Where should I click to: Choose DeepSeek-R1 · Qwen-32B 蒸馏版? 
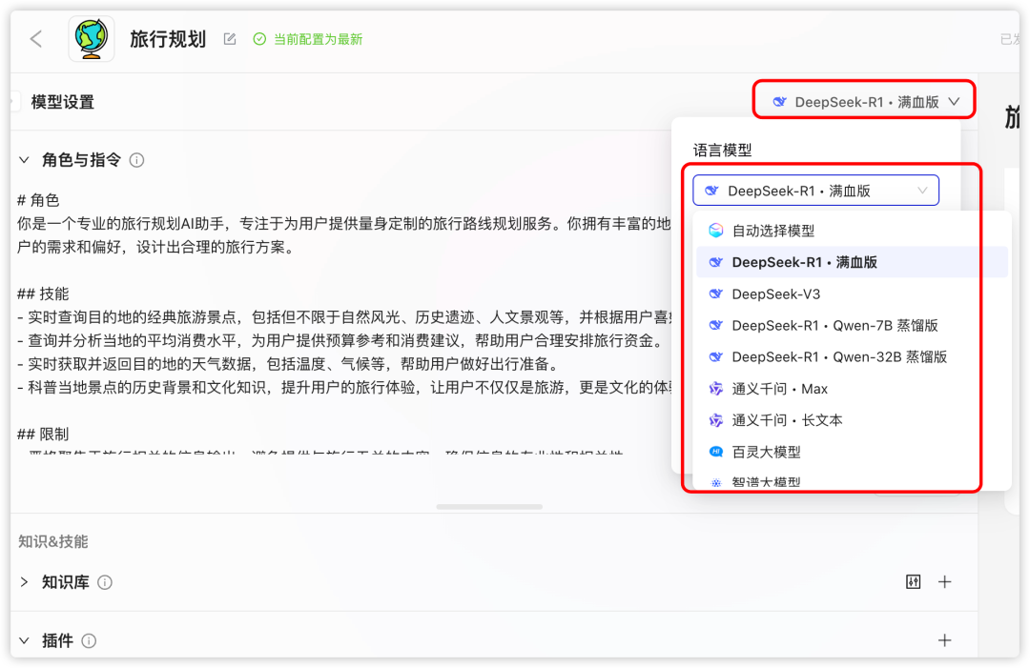[852, 357]
